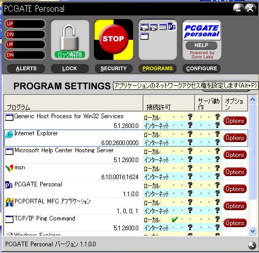The height and width of the screenshot is (253, 259).
Task: Switch to the CONFIGURE tab
Action: pos(202,69)
